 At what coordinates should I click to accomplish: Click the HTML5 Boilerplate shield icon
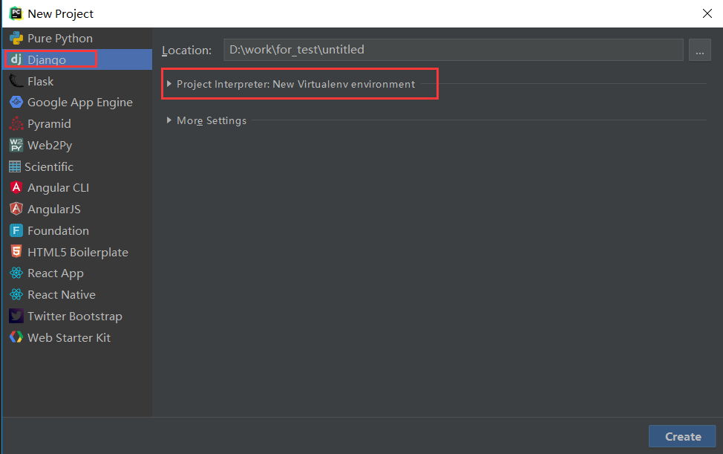tap(16, 253)
